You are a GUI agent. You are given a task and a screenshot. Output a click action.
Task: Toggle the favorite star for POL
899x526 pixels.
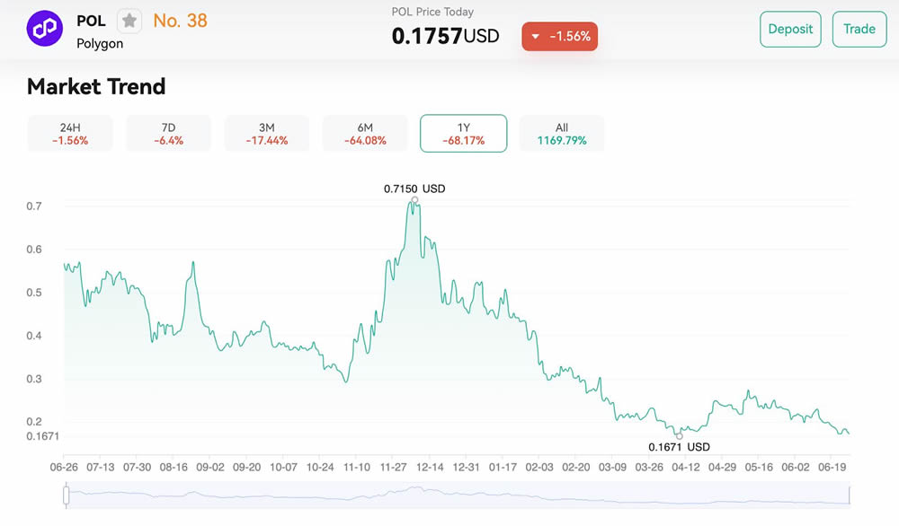click(x=129, y=21)
